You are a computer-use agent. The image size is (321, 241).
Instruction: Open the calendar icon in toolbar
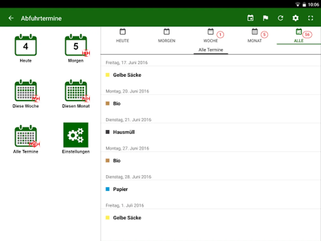[x=250, y=18]
